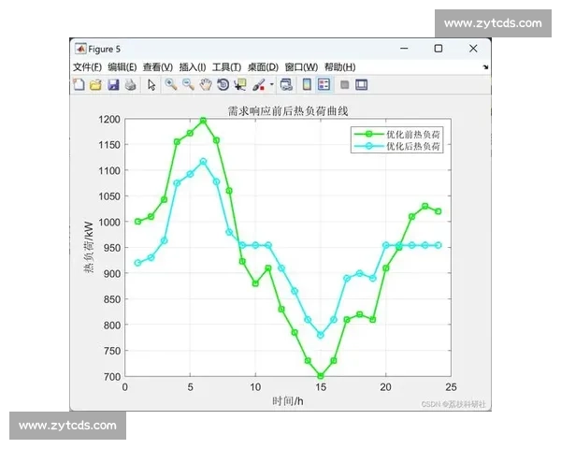Viewport: 561px width, 449px height.
Task: Open the 帮助(H) menu
Action: pos(340,67)
